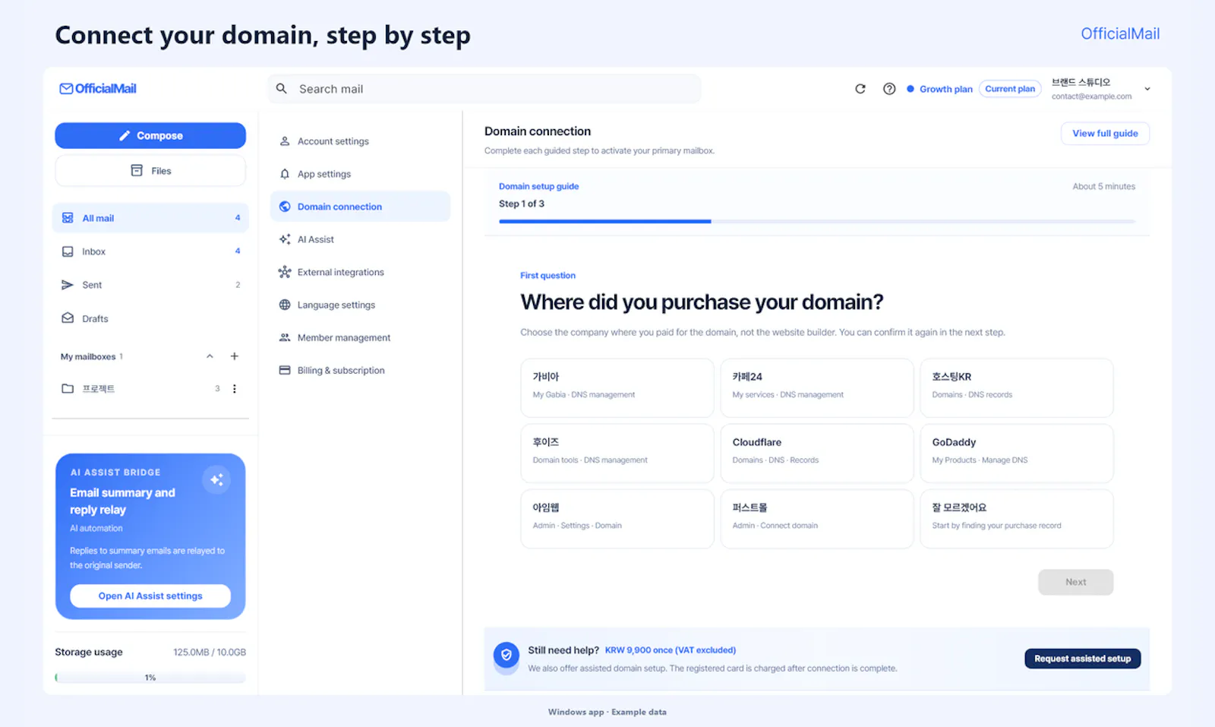Click the domain setup progress bar

point(817,221)
